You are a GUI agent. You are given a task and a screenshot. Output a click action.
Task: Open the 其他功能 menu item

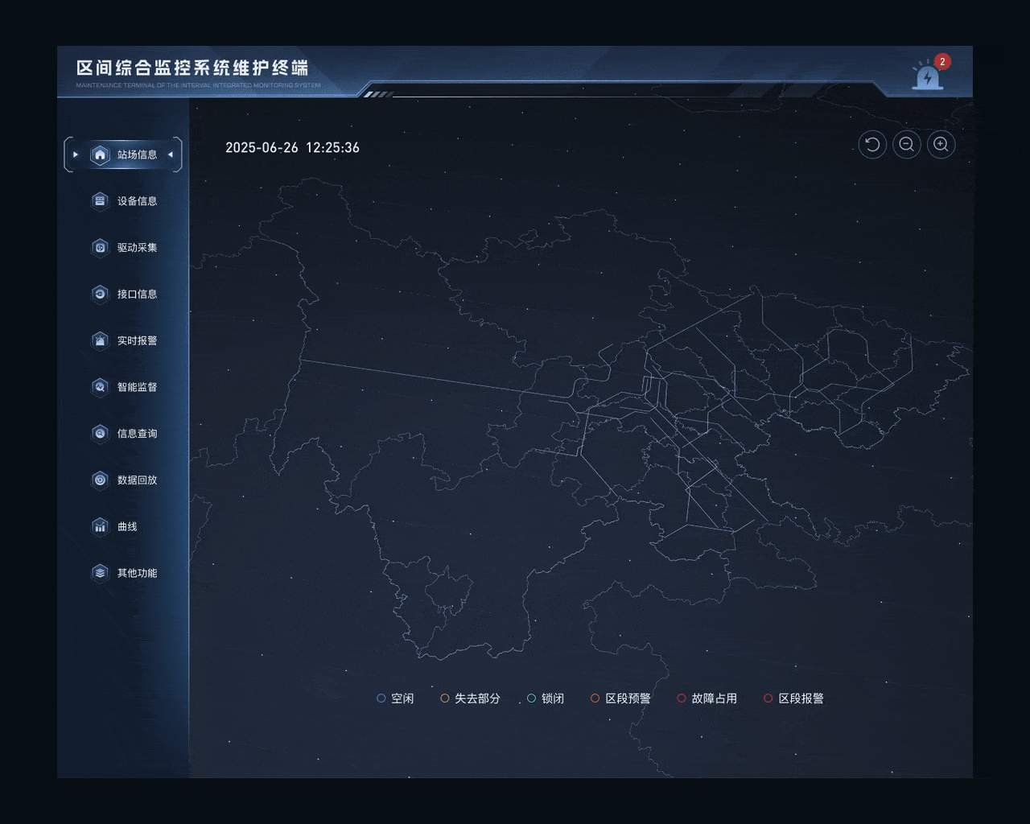[123, 573]
